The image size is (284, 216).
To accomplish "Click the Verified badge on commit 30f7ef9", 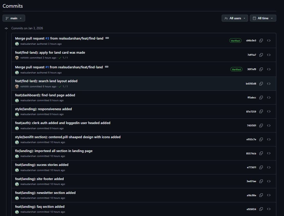I will [236, 69].
